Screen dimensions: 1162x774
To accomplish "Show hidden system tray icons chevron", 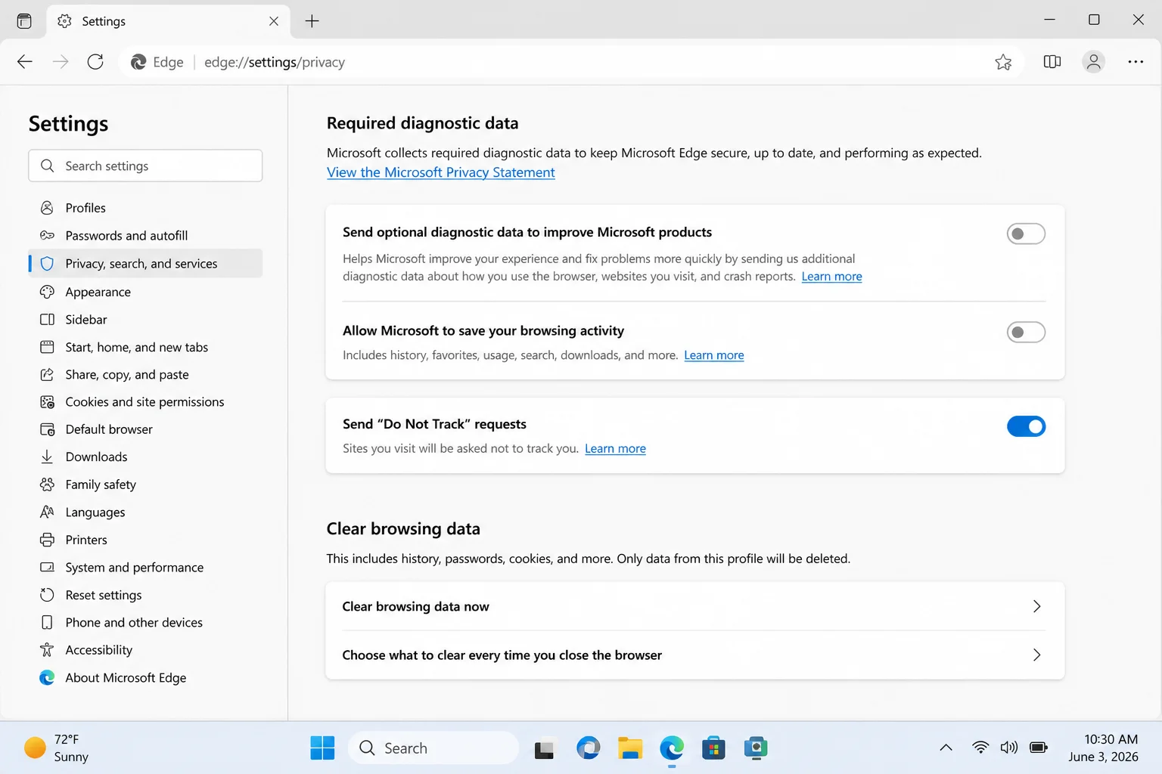I will 946,748.
